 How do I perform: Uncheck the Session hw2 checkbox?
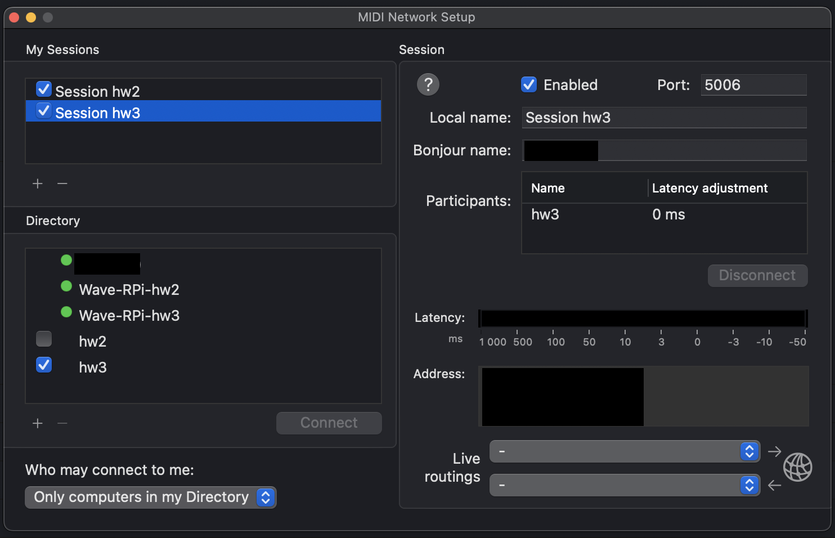pyautogui.click(x=44, y=89)
